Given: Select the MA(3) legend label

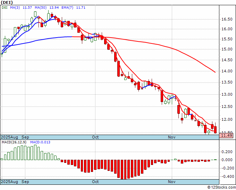Looking at the screenshot, I should coord(15,8).
